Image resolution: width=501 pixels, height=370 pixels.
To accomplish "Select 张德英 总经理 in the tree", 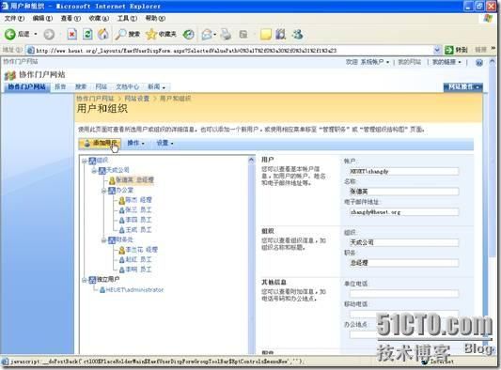I will (x=134, y=180).
